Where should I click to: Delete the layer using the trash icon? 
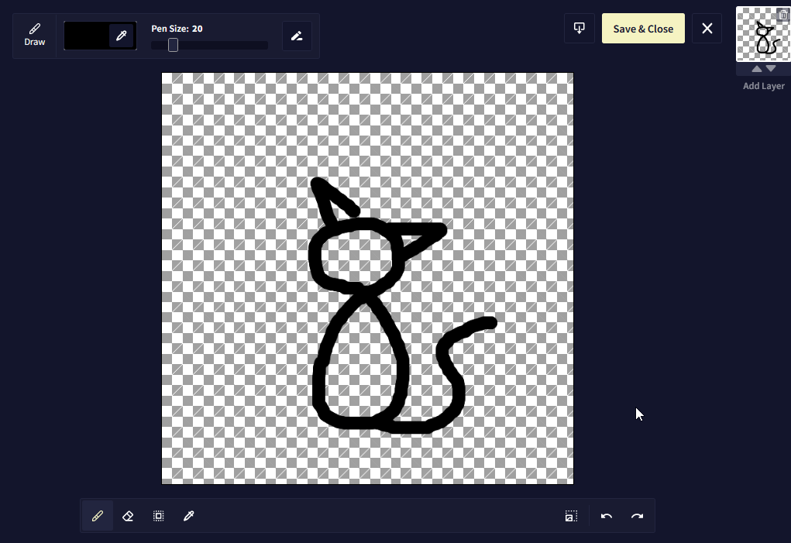(782, 15)
